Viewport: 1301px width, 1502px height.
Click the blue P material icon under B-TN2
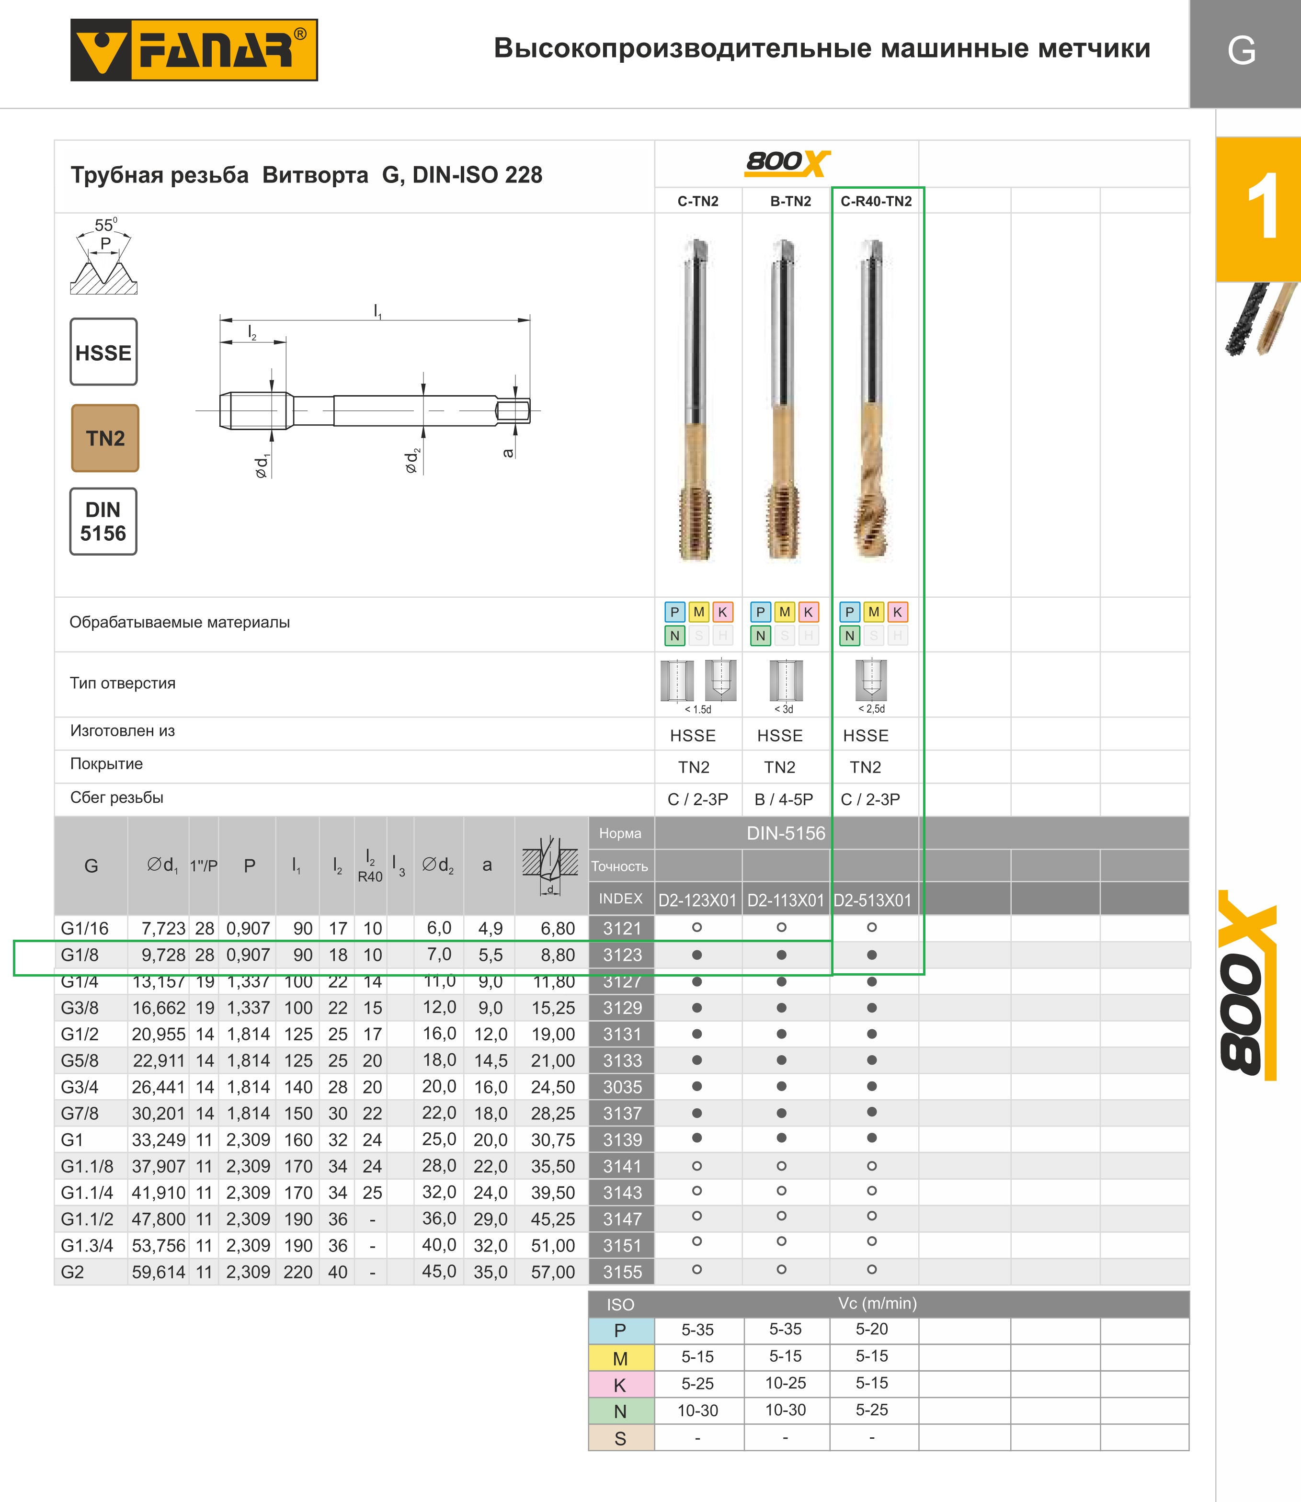coord(760,612)
